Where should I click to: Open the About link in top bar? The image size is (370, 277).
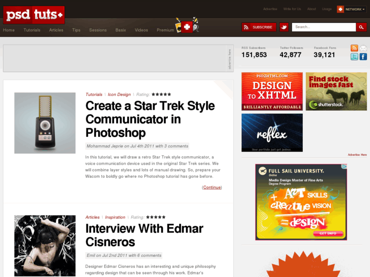tap(311, 9)
